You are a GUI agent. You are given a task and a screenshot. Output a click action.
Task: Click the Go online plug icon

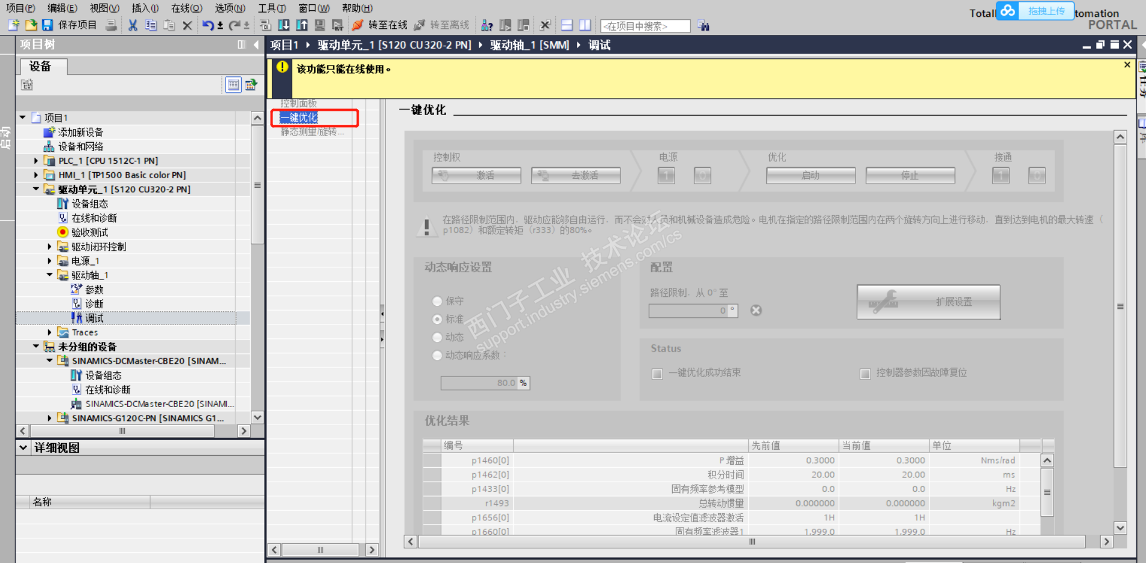[x=357, y=25]
